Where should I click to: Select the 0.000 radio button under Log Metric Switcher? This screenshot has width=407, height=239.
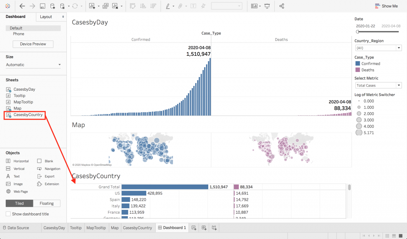coord(359,101)
